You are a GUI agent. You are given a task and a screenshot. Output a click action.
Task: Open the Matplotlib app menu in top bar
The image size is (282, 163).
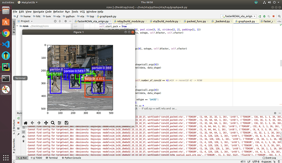click(x=28, y=2)
